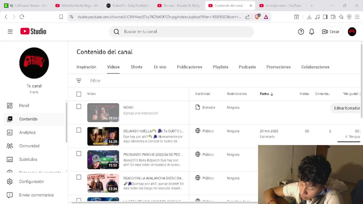
Task: Switch to the En vivo tab
Action: click(160, 67)
